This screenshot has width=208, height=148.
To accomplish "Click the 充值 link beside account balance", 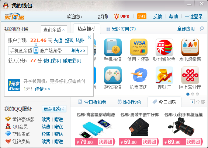I will click(58, 40).
